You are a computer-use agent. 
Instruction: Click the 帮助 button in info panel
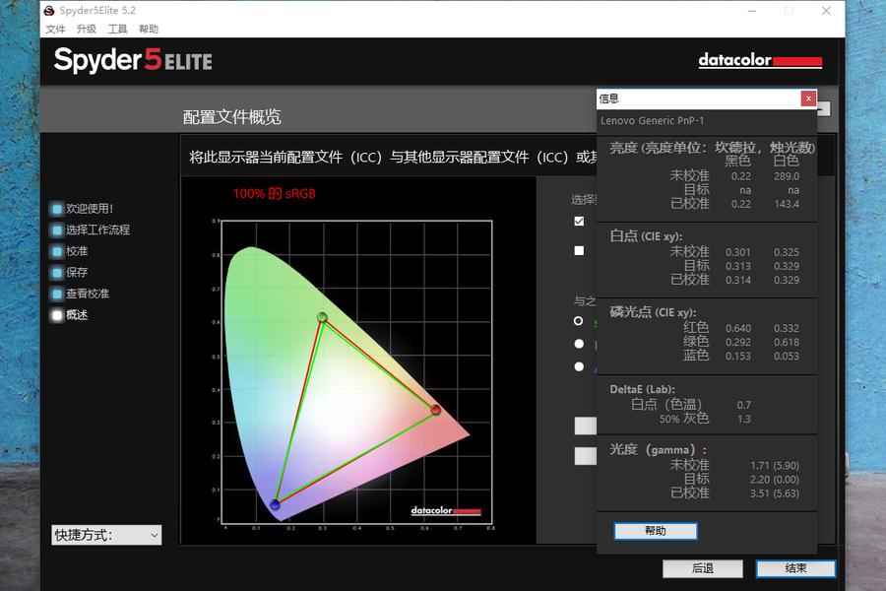[656, 531]
